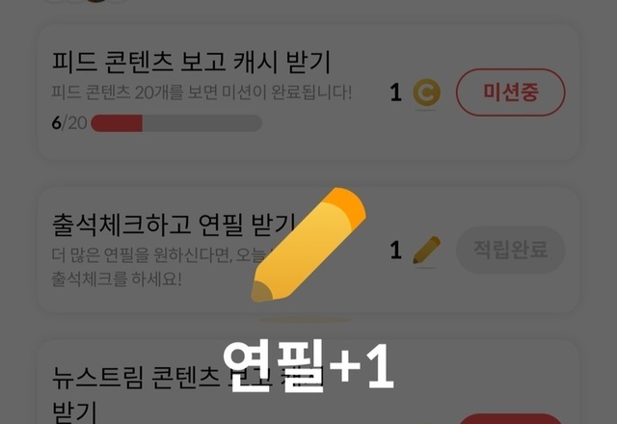617x424 pixels.
Task: Click the 출석체크를 하세요 description text
Action: coord(117,278)
